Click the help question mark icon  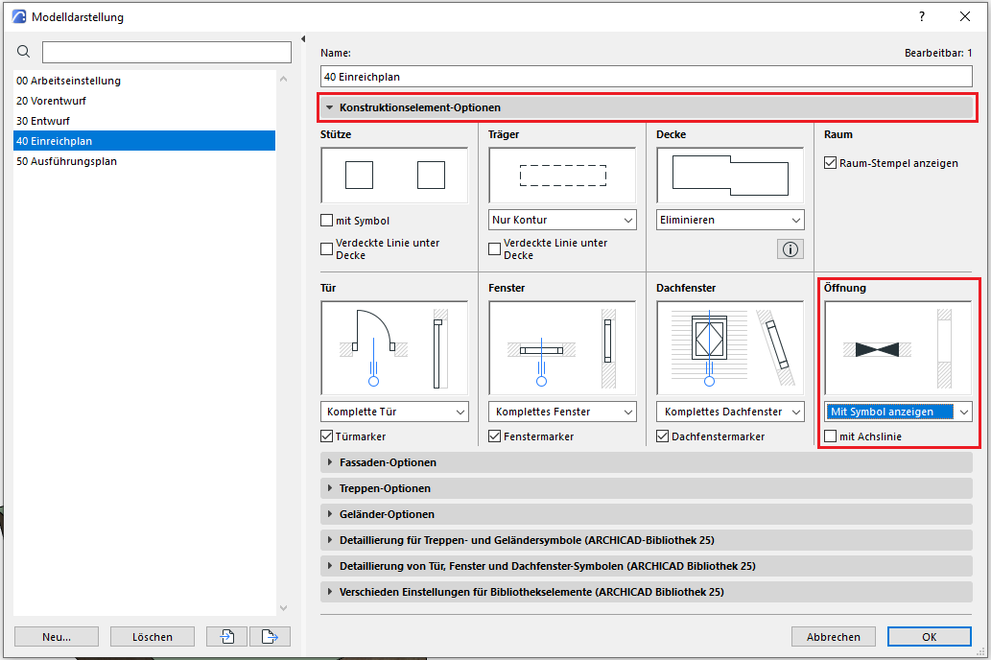point(922,16)
